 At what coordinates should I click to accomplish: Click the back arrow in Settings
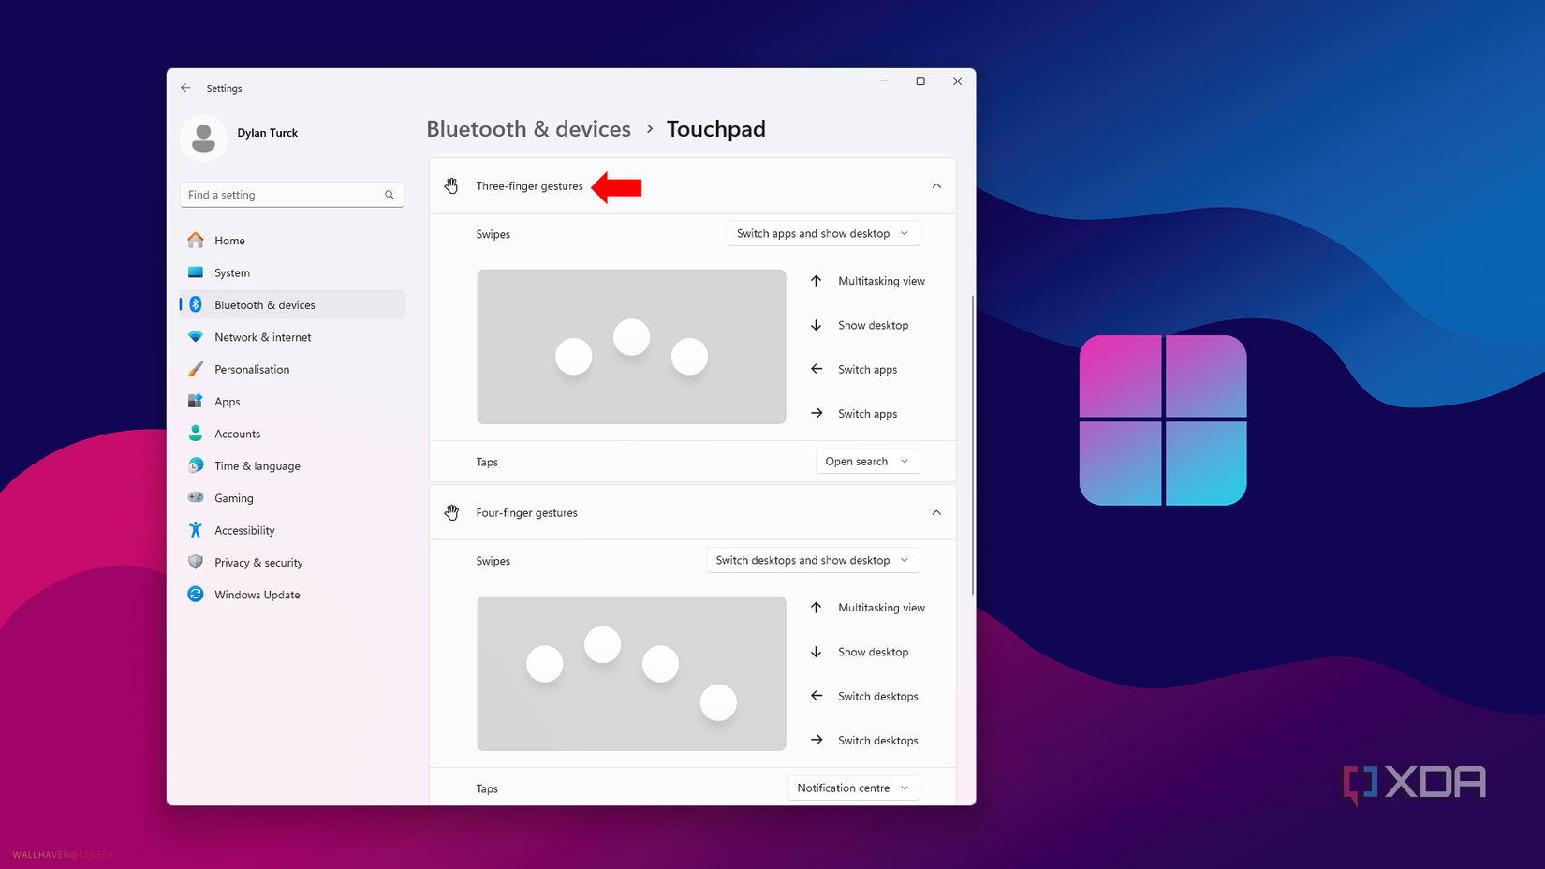click(185, 87)
